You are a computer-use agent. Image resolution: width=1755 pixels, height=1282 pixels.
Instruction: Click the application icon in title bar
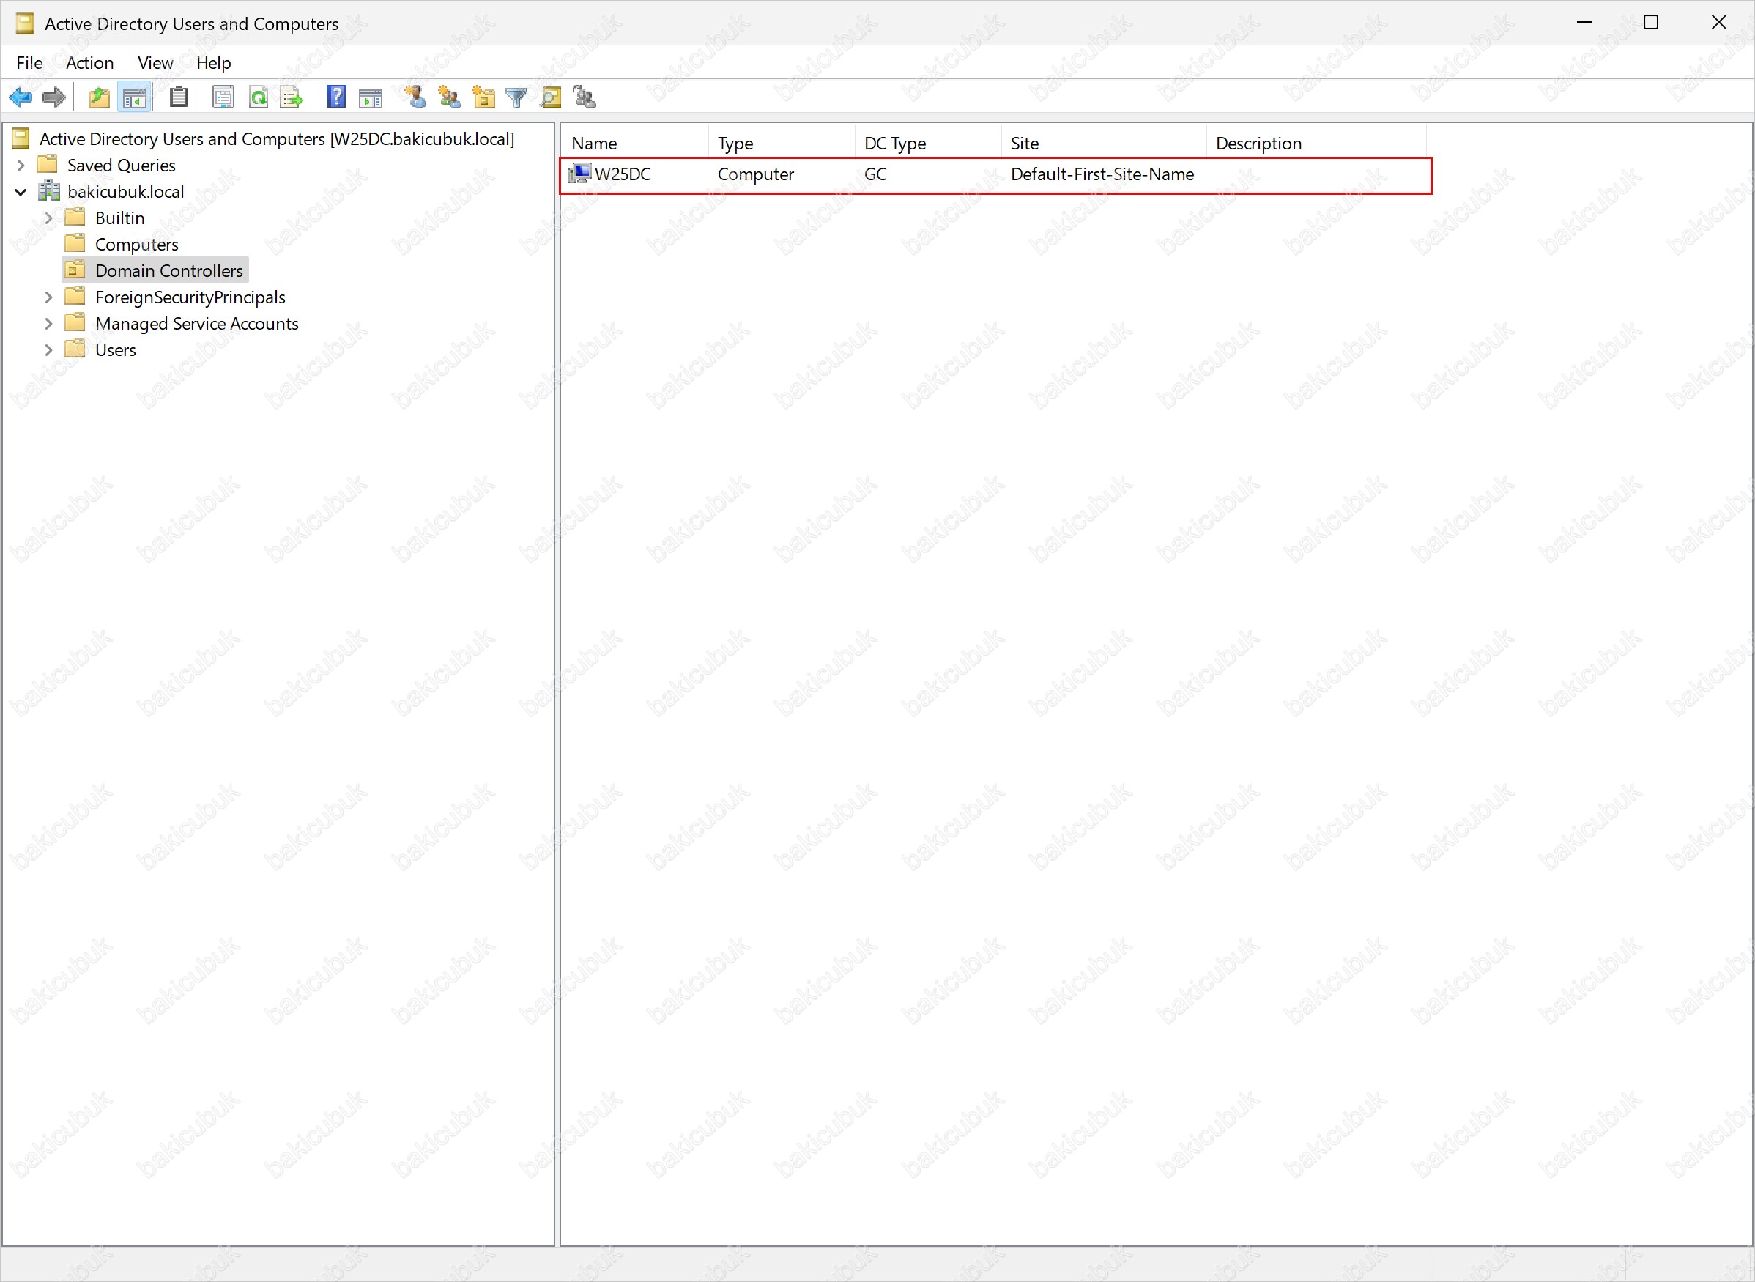tap(24, 24)
